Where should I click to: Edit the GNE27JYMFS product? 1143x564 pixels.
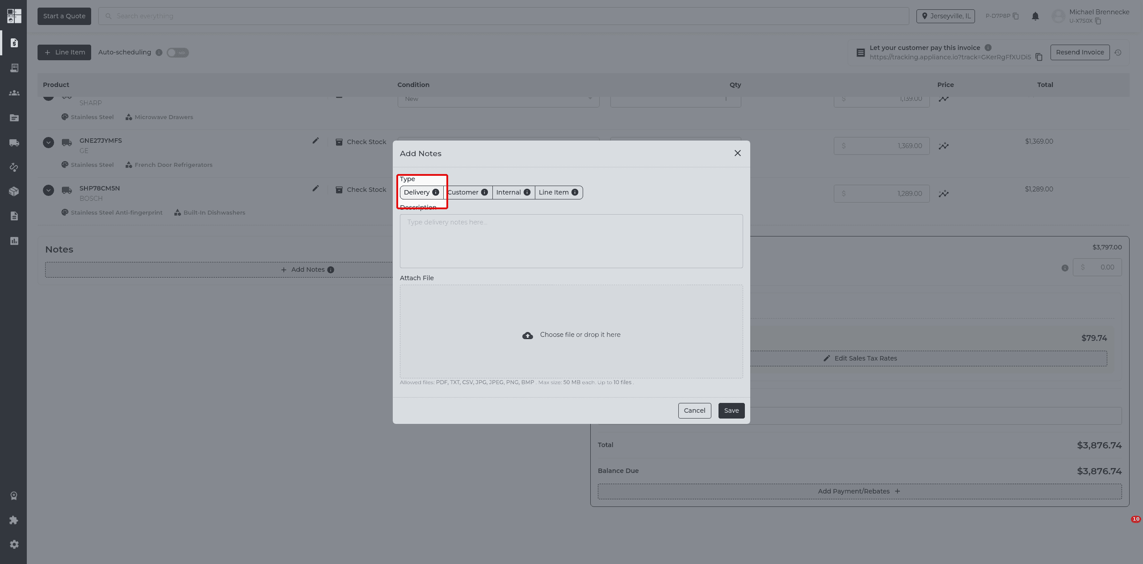315,141
